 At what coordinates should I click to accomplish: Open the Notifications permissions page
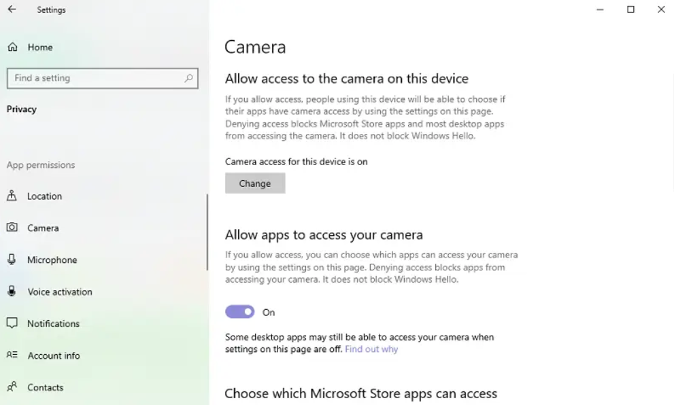53,323
